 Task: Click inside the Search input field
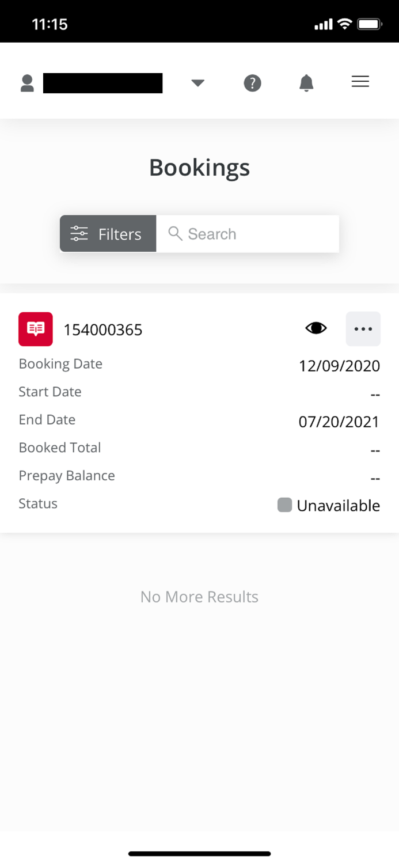click(248, 233)
